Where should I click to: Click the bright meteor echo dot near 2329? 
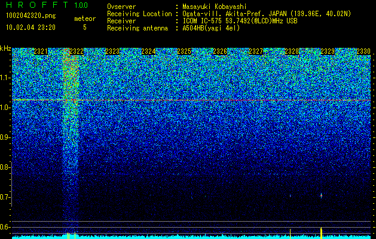point(322,195)
